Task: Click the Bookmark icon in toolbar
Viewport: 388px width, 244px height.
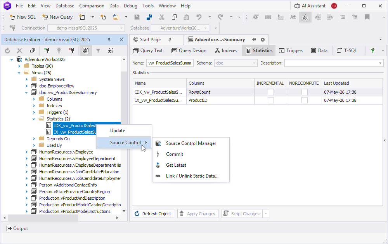Action: pyautogui.click(x=367, y=17)
